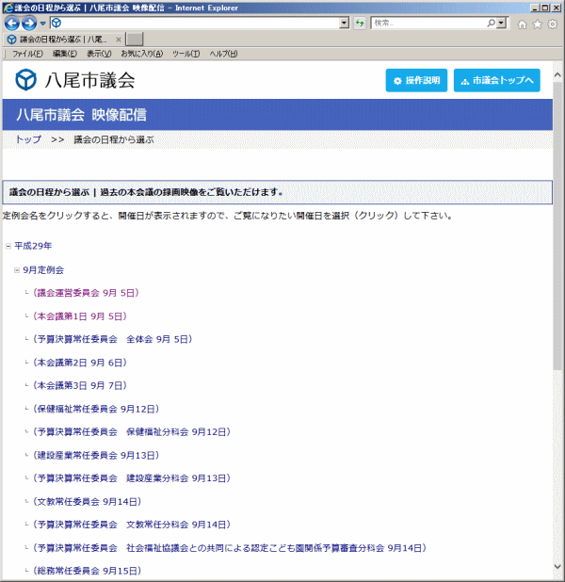Click the scrollbar down arrow

click(557, 566)
